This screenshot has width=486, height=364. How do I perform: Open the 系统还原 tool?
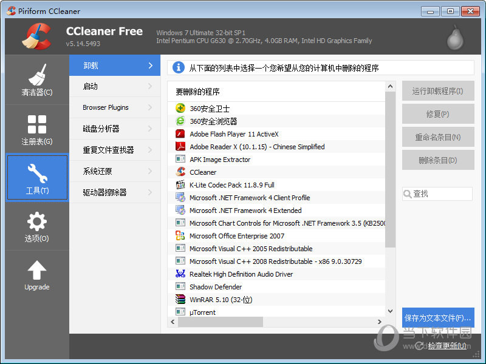[x=115, y=171]
